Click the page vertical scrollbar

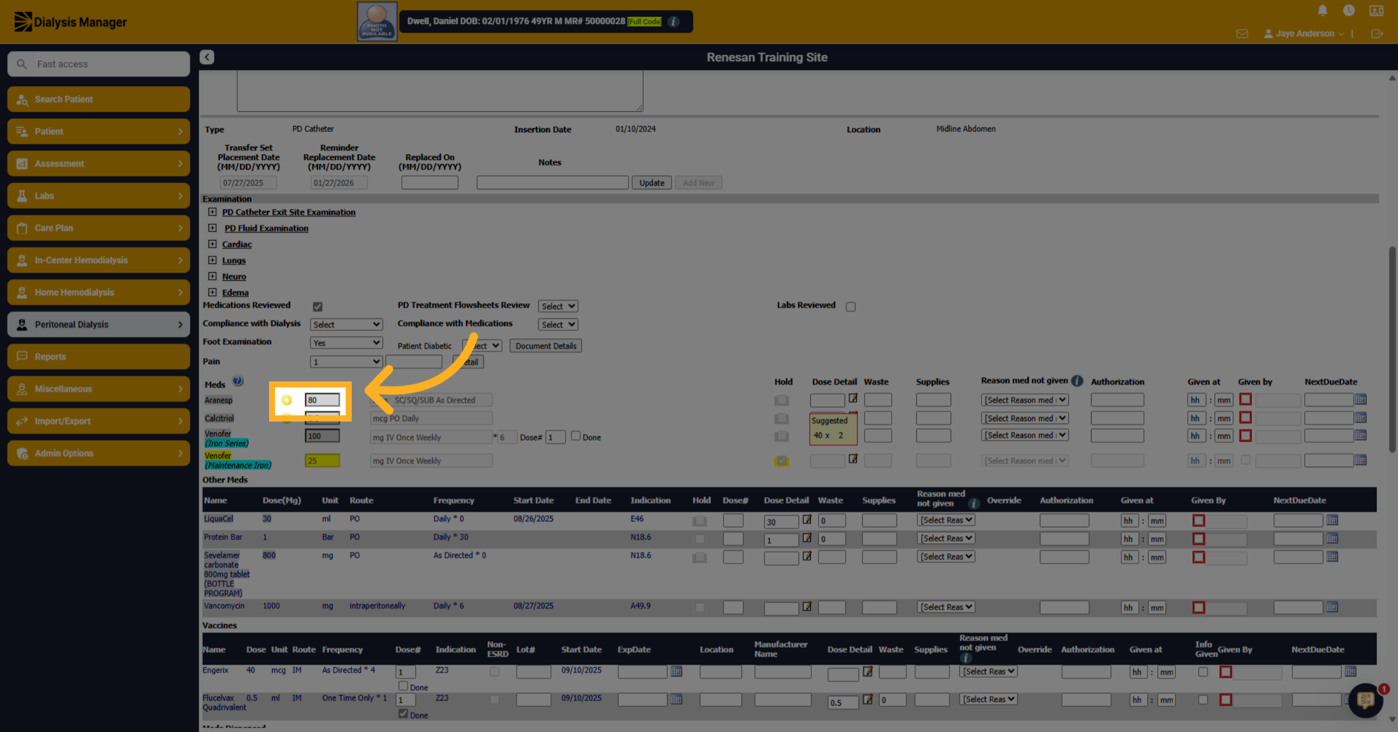(1392, 349)
